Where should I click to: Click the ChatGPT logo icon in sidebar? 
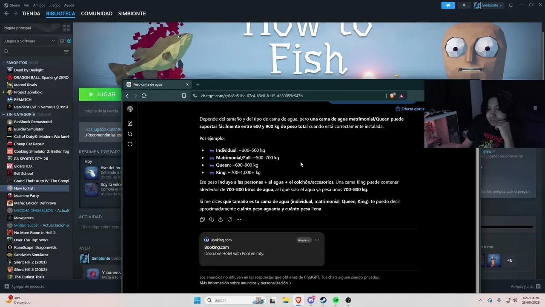(x=130, y=109)
